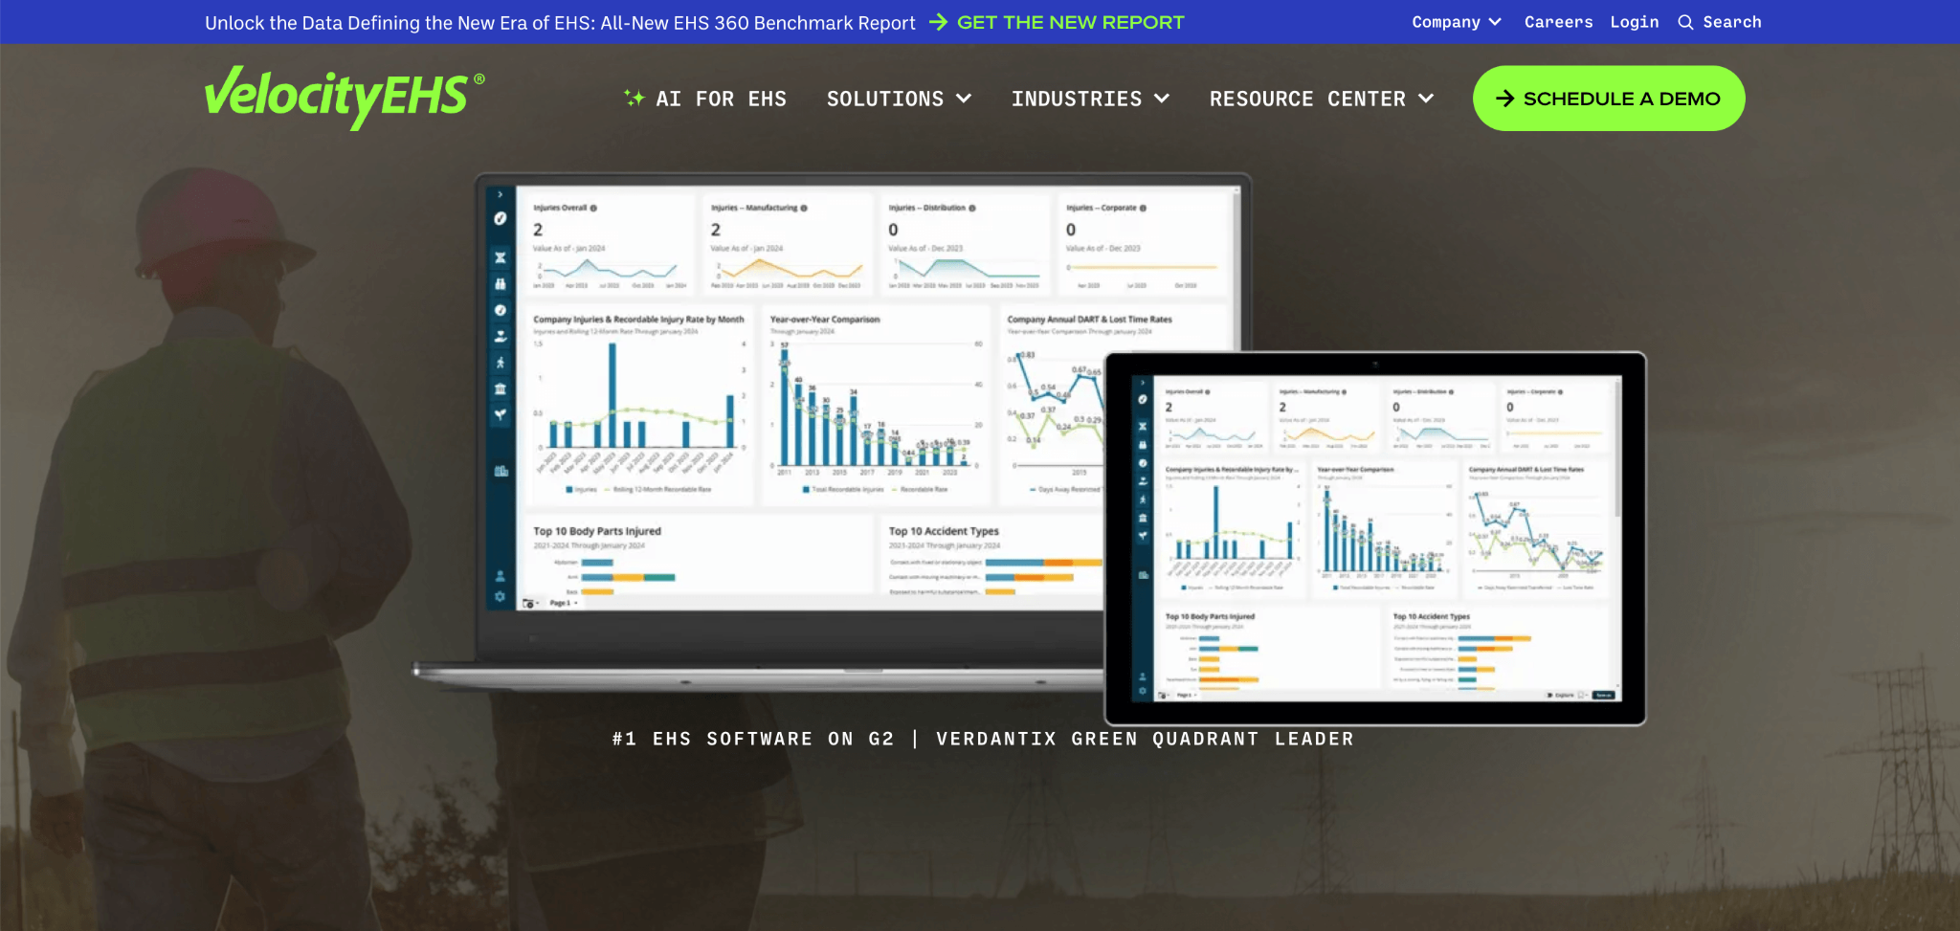Click the bank building icon in tablet sidebar
The height and width of the screenshot is (931, 1960).
tap(1142, 518)
